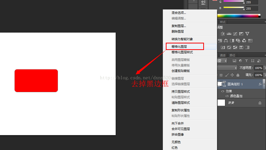Add a Color Lookup adjustment (grid icon)
Screen dimensions: 266x150
point(250,40)
